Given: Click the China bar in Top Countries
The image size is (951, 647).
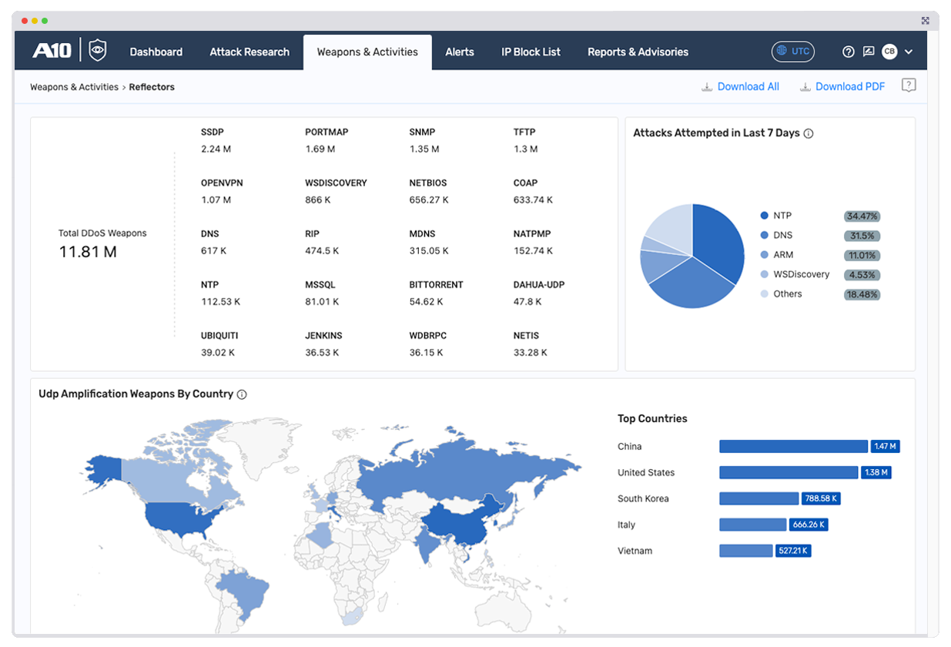Looking at the screenshot, I should point(793,447).
